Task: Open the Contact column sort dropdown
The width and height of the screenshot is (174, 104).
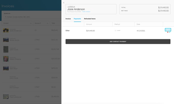Action: coord(31,23)
